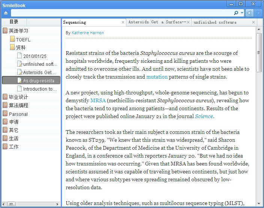Click the magnifier search icon
Screen dimensions: 264x208
(236, 13)
